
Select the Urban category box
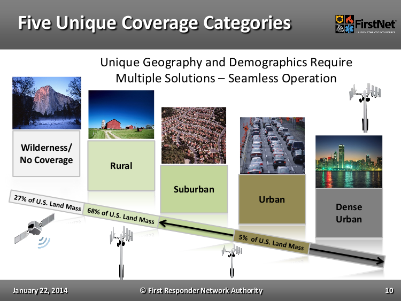(x=272, y=199)
